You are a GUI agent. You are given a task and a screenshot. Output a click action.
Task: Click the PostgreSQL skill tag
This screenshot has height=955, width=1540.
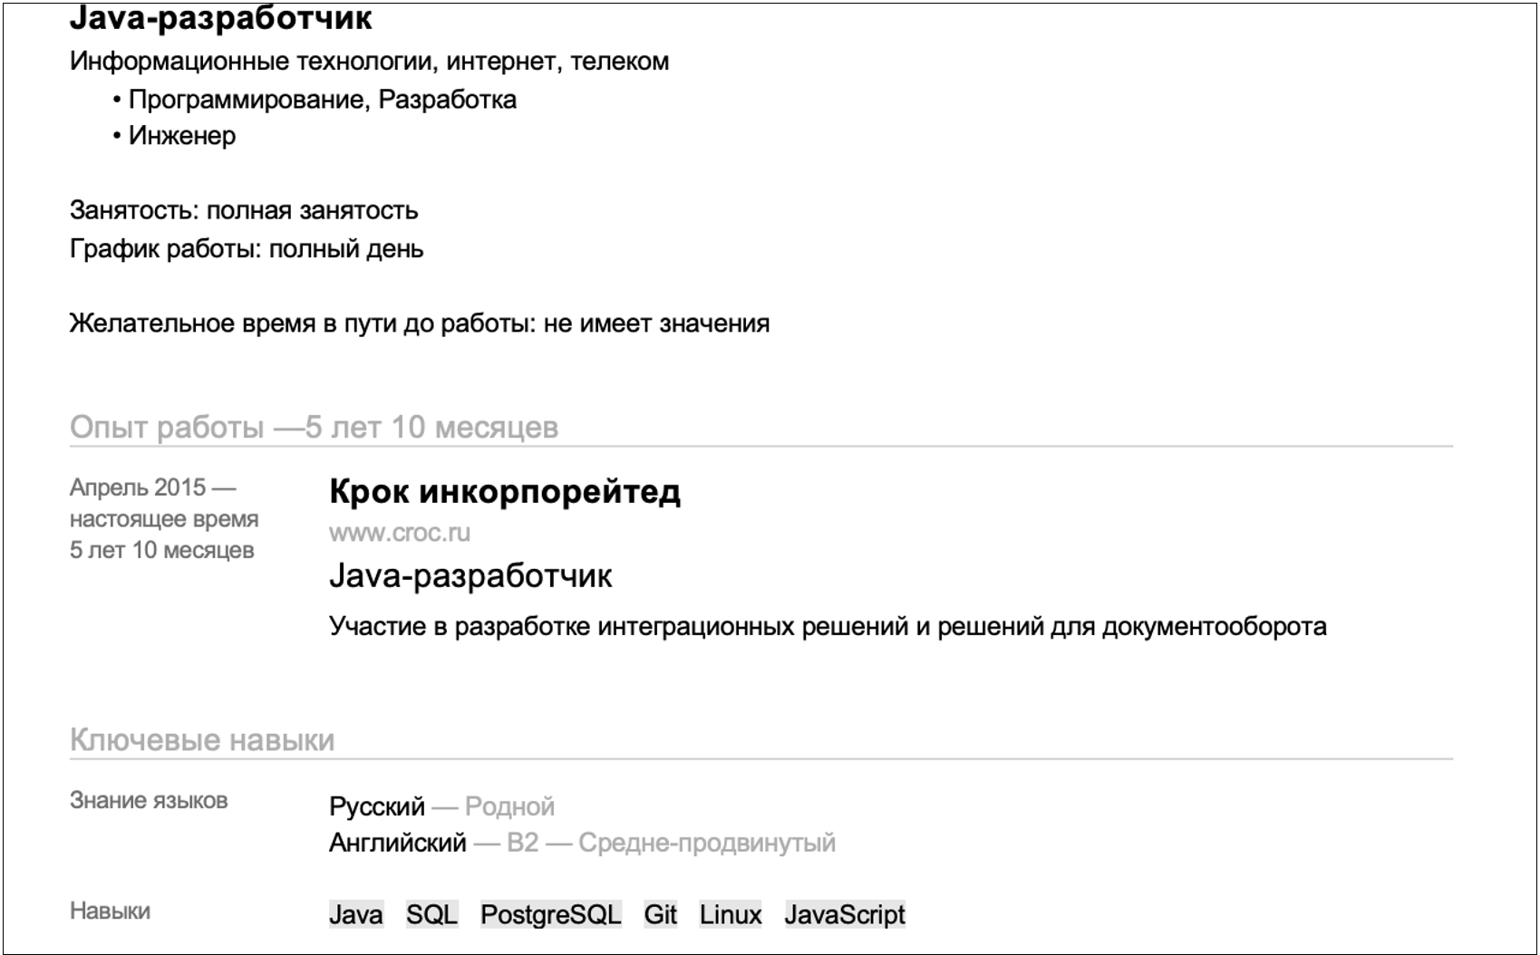pyautogui.click(x=550, y=914)
